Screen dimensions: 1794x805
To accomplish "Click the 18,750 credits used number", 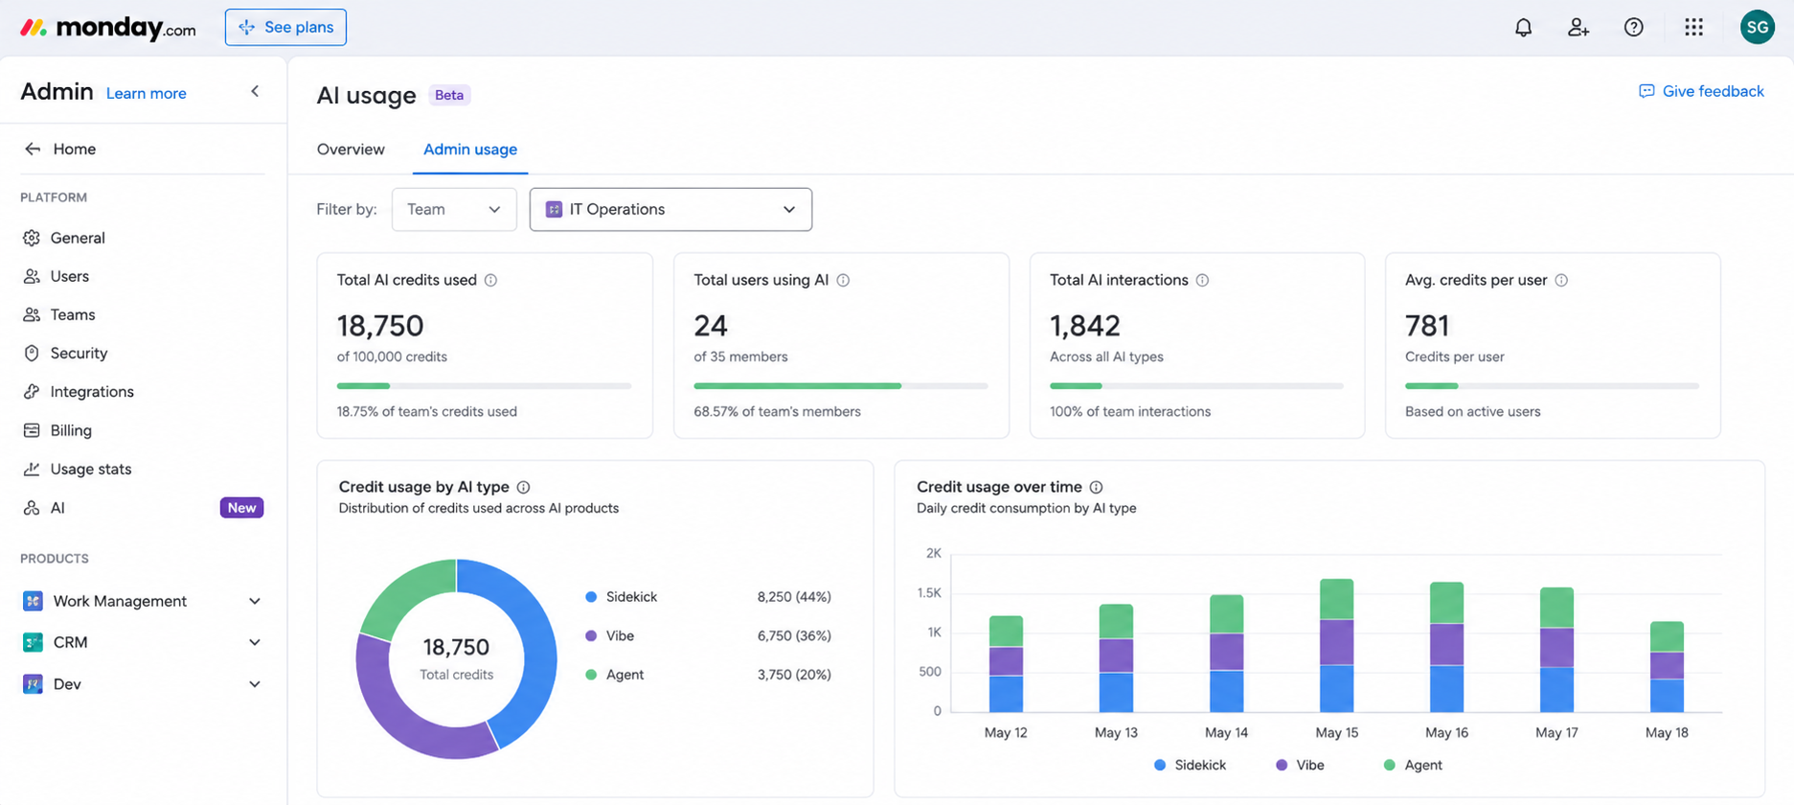I will click(x=380, y=326).
